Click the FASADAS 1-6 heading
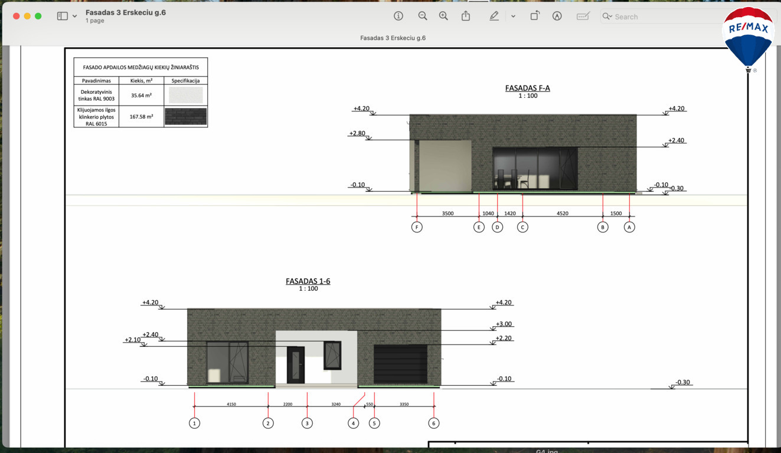This screenshot has height=453, width=781. (x=308, y=281)
